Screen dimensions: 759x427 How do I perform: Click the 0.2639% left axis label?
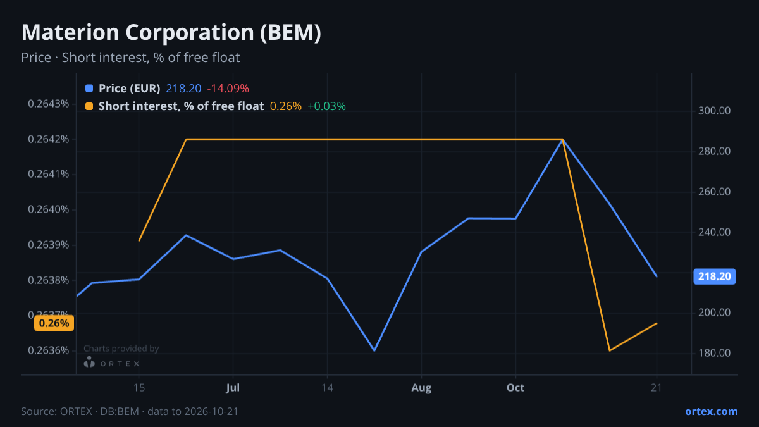(x=49, y=245)
